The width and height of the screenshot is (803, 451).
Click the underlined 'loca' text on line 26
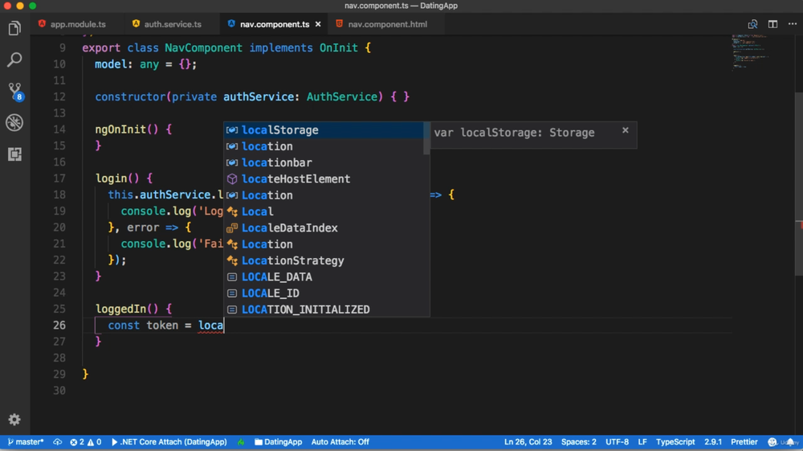tap(210, 326)
